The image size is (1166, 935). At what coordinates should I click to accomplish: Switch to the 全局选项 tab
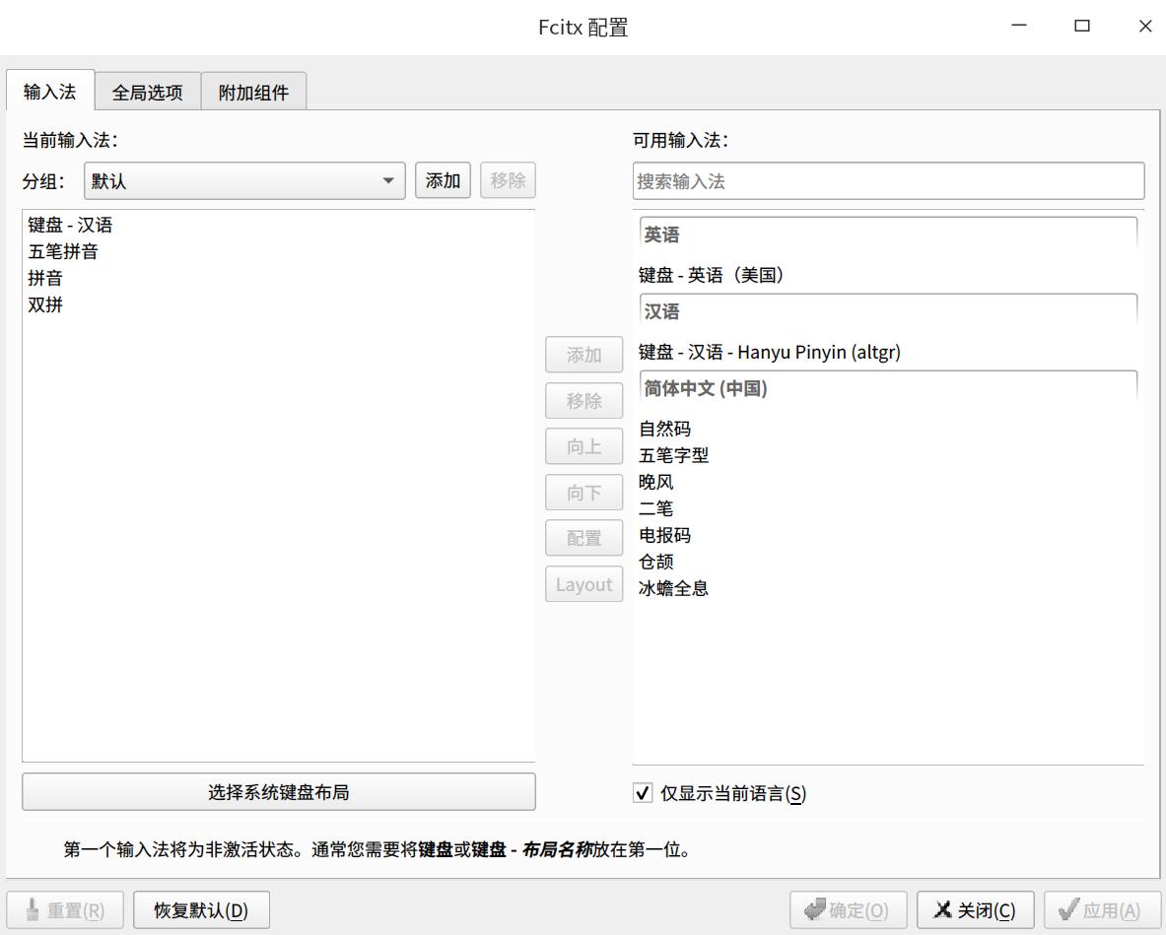point(146,90)
